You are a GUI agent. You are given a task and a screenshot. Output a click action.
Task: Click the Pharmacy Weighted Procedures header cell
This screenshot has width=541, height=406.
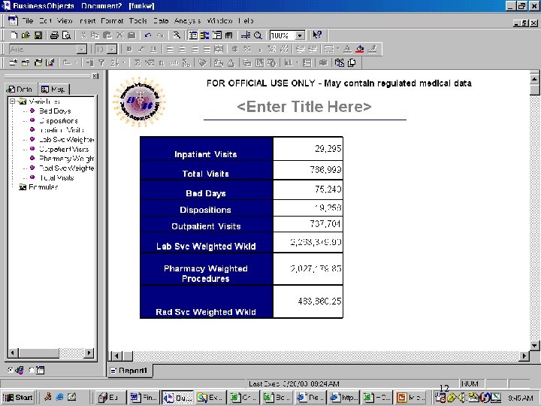click(207, 269)
